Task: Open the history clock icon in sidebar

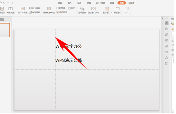Action: 167,52
